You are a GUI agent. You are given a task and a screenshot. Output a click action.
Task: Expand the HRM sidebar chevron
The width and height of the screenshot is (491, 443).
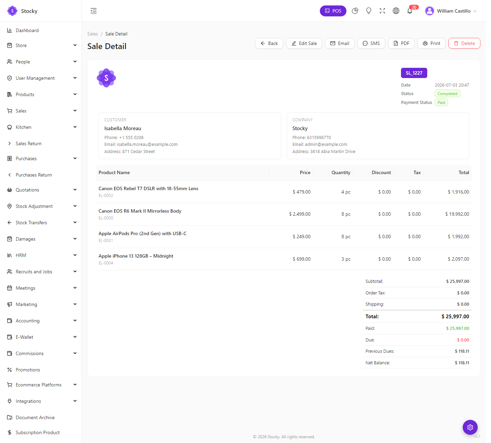tap(75, 255)
